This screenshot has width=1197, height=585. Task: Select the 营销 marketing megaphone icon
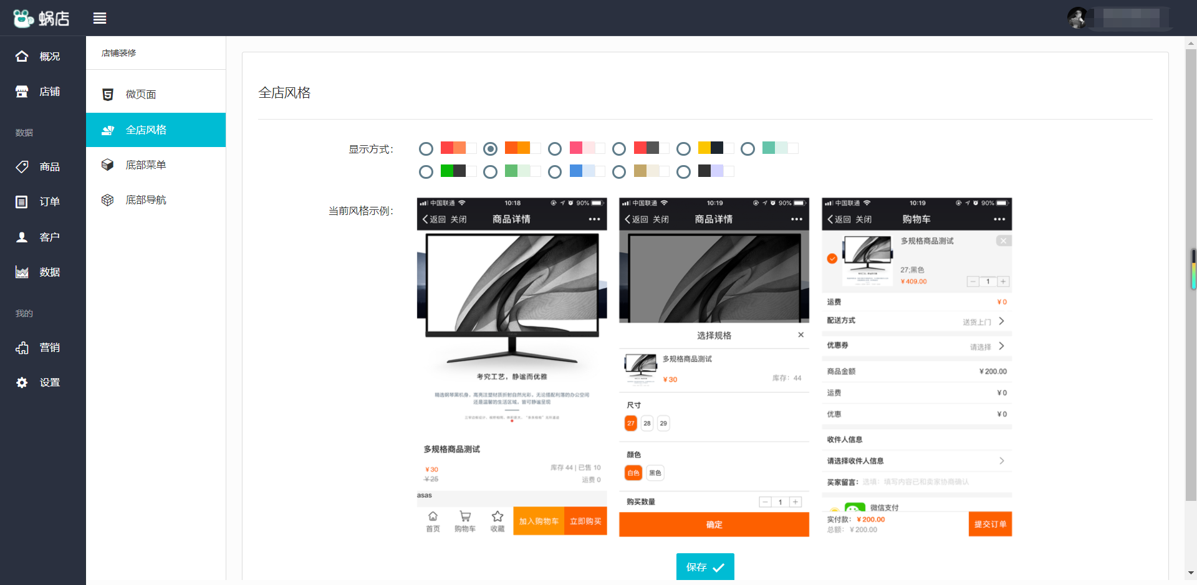coord(22,347)
